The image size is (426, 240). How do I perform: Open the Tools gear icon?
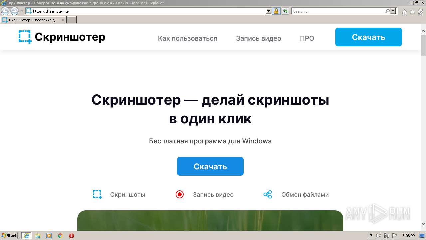[x=421, y=12]
